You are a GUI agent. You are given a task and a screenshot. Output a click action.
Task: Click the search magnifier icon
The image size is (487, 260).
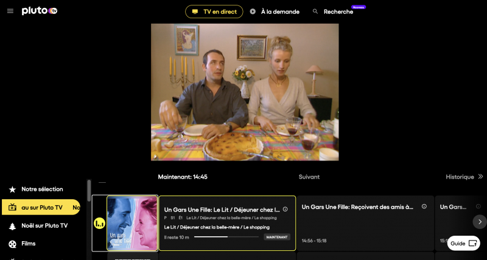(x=315, y=12)
